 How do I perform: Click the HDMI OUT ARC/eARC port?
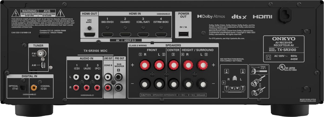point(89,35)
